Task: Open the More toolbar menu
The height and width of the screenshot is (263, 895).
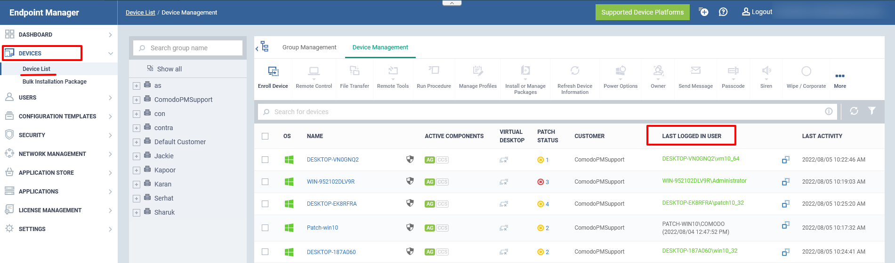Action: coord(840,80)
